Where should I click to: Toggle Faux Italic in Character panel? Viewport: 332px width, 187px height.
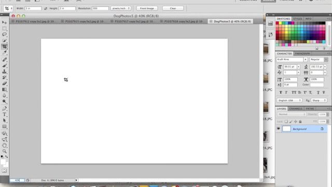[286, 92]
